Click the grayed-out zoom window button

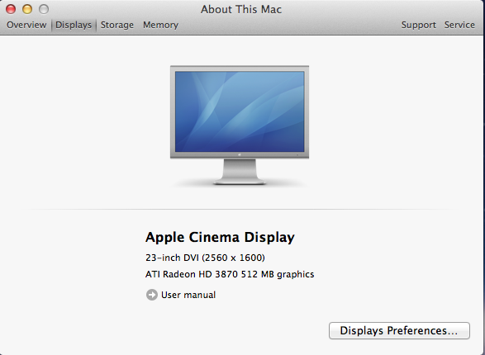click(44, 9)
